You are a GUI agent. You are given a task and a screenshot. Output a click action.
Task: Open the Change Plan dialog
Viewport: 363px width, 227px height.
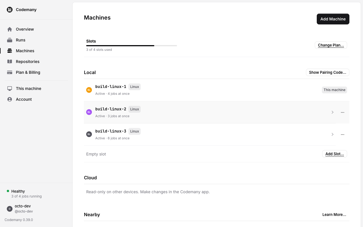pyautogui.click(x=331, y=45)
